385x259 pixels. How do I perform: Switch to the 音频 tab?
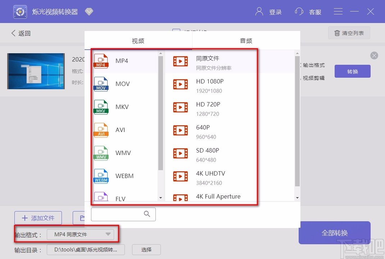(246, 41)
